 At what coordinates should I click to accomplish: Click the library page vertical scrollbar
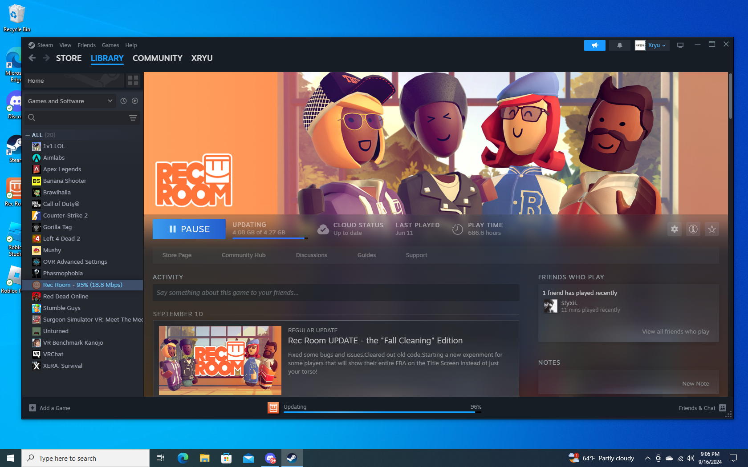[731, 96]
